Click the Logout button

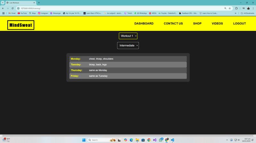pyautogui.click(x=239, y=24)
